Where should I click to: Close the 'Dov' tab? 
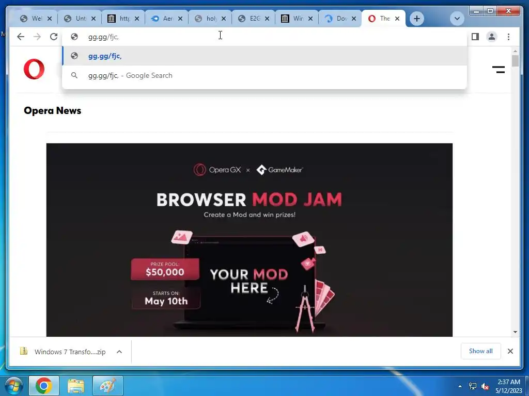[354, 19]
